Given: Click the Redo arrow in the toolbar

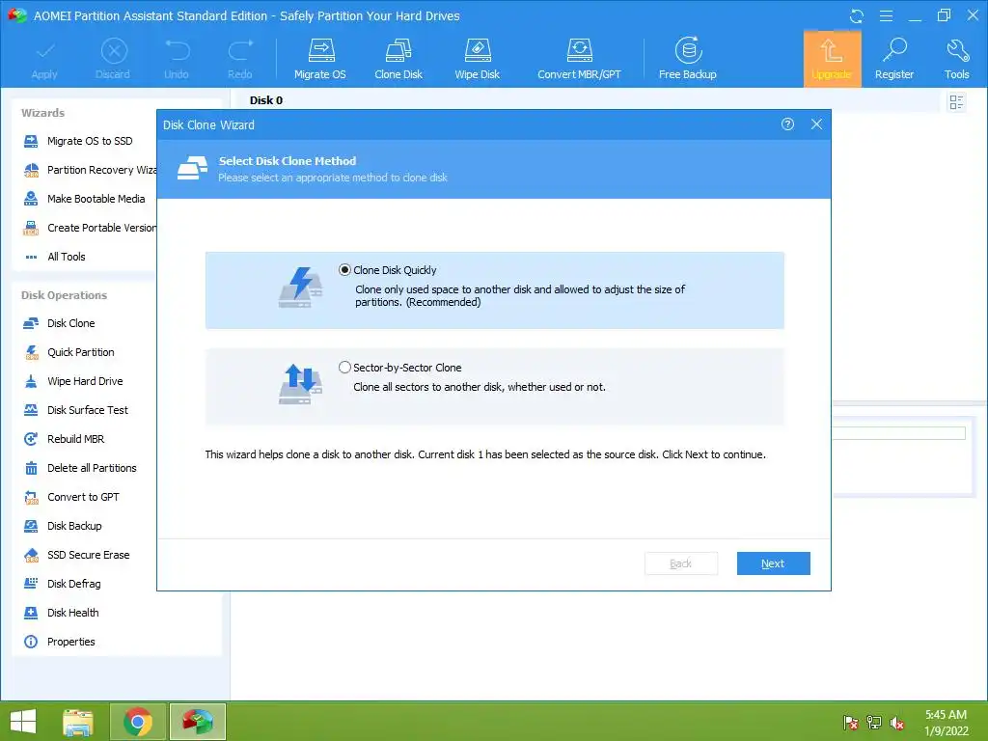Looking at the screenshot, I should click(240, 59).
